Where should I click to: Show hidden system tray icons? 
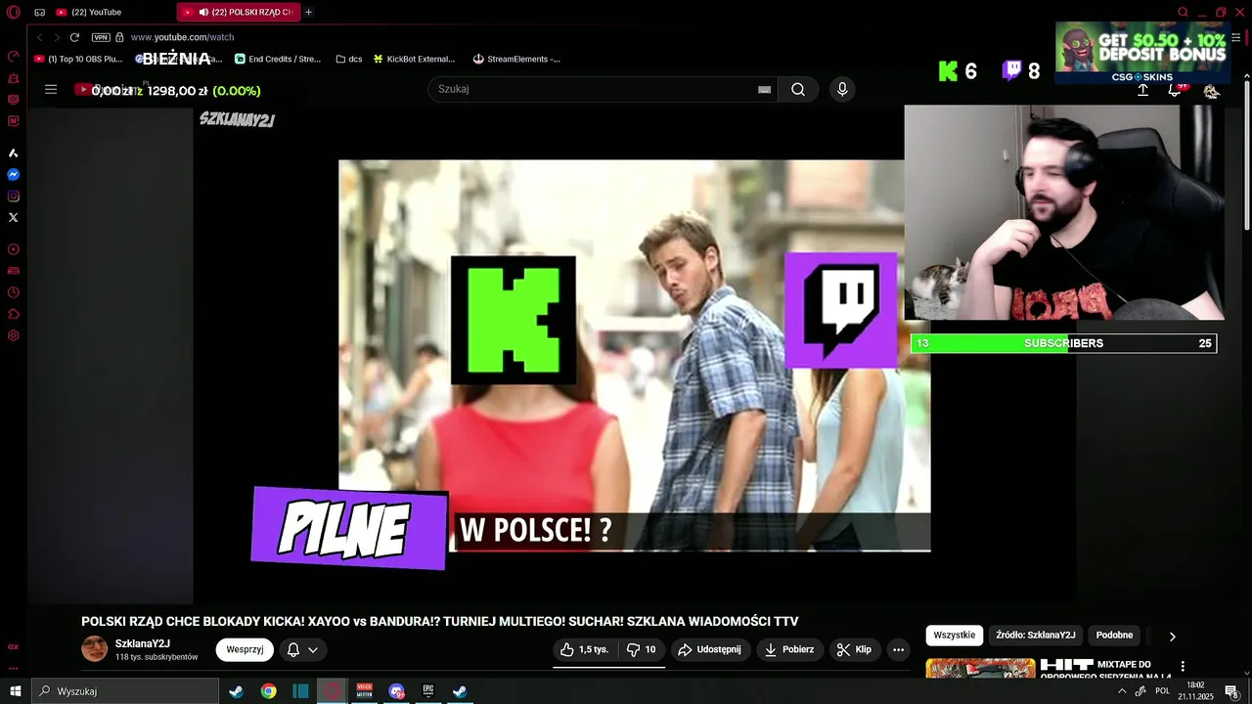[x=1121, y=691]
